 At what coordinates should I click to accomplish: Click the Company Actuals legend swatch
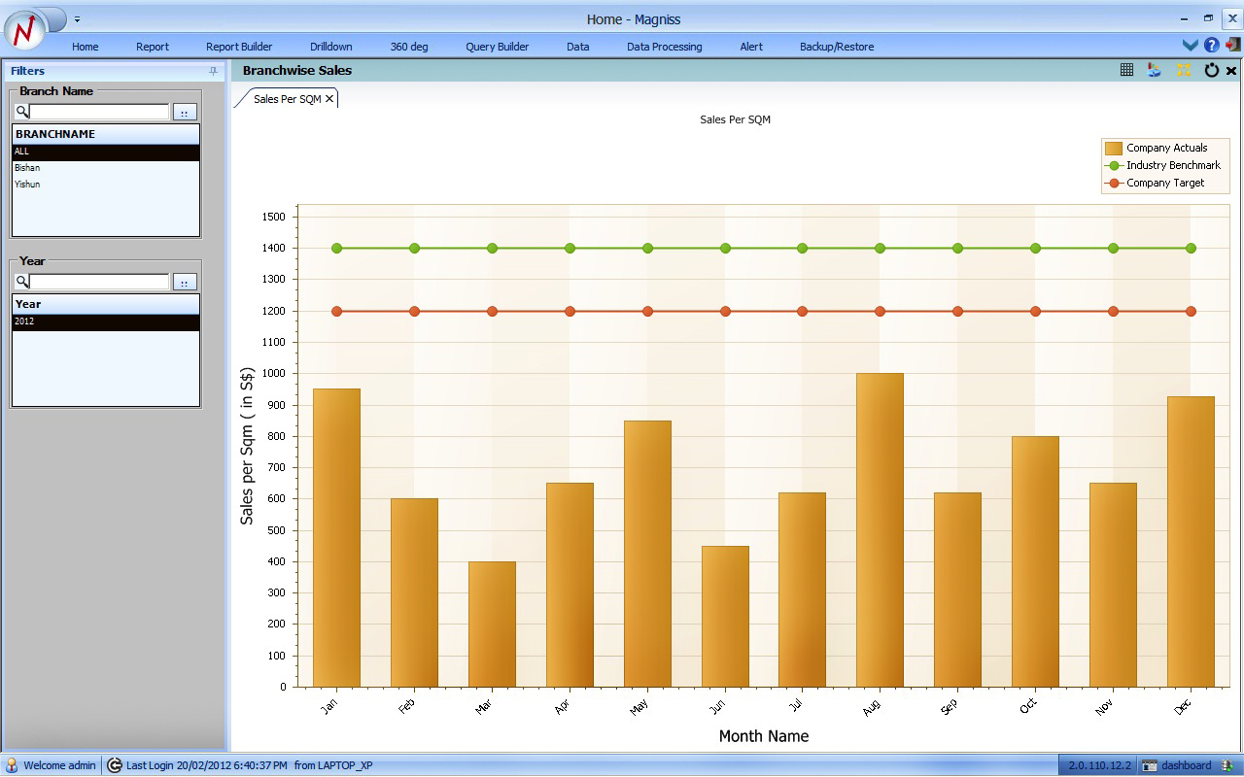tap(1114, 149)
